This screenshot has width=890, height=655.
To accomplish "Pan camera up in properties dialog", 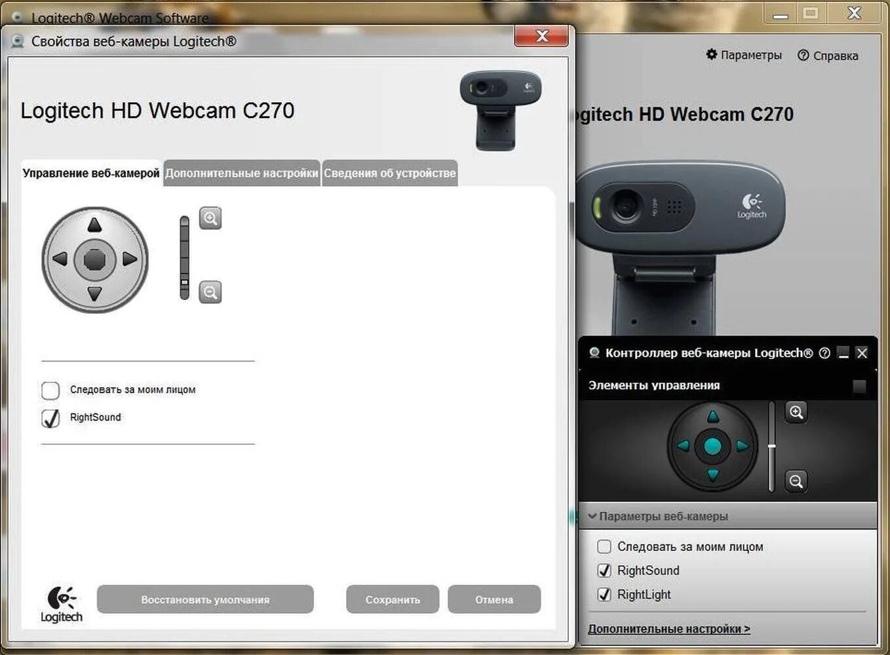I will (94, 225).
